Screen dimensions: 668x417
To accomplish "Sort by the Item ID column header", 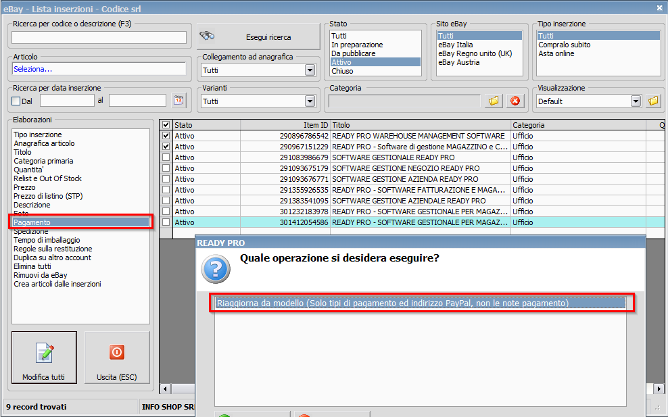I will tap(285, 125).
